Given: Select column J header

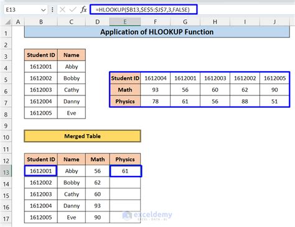Looking at the screenshot, I should [x=274, y=22].
